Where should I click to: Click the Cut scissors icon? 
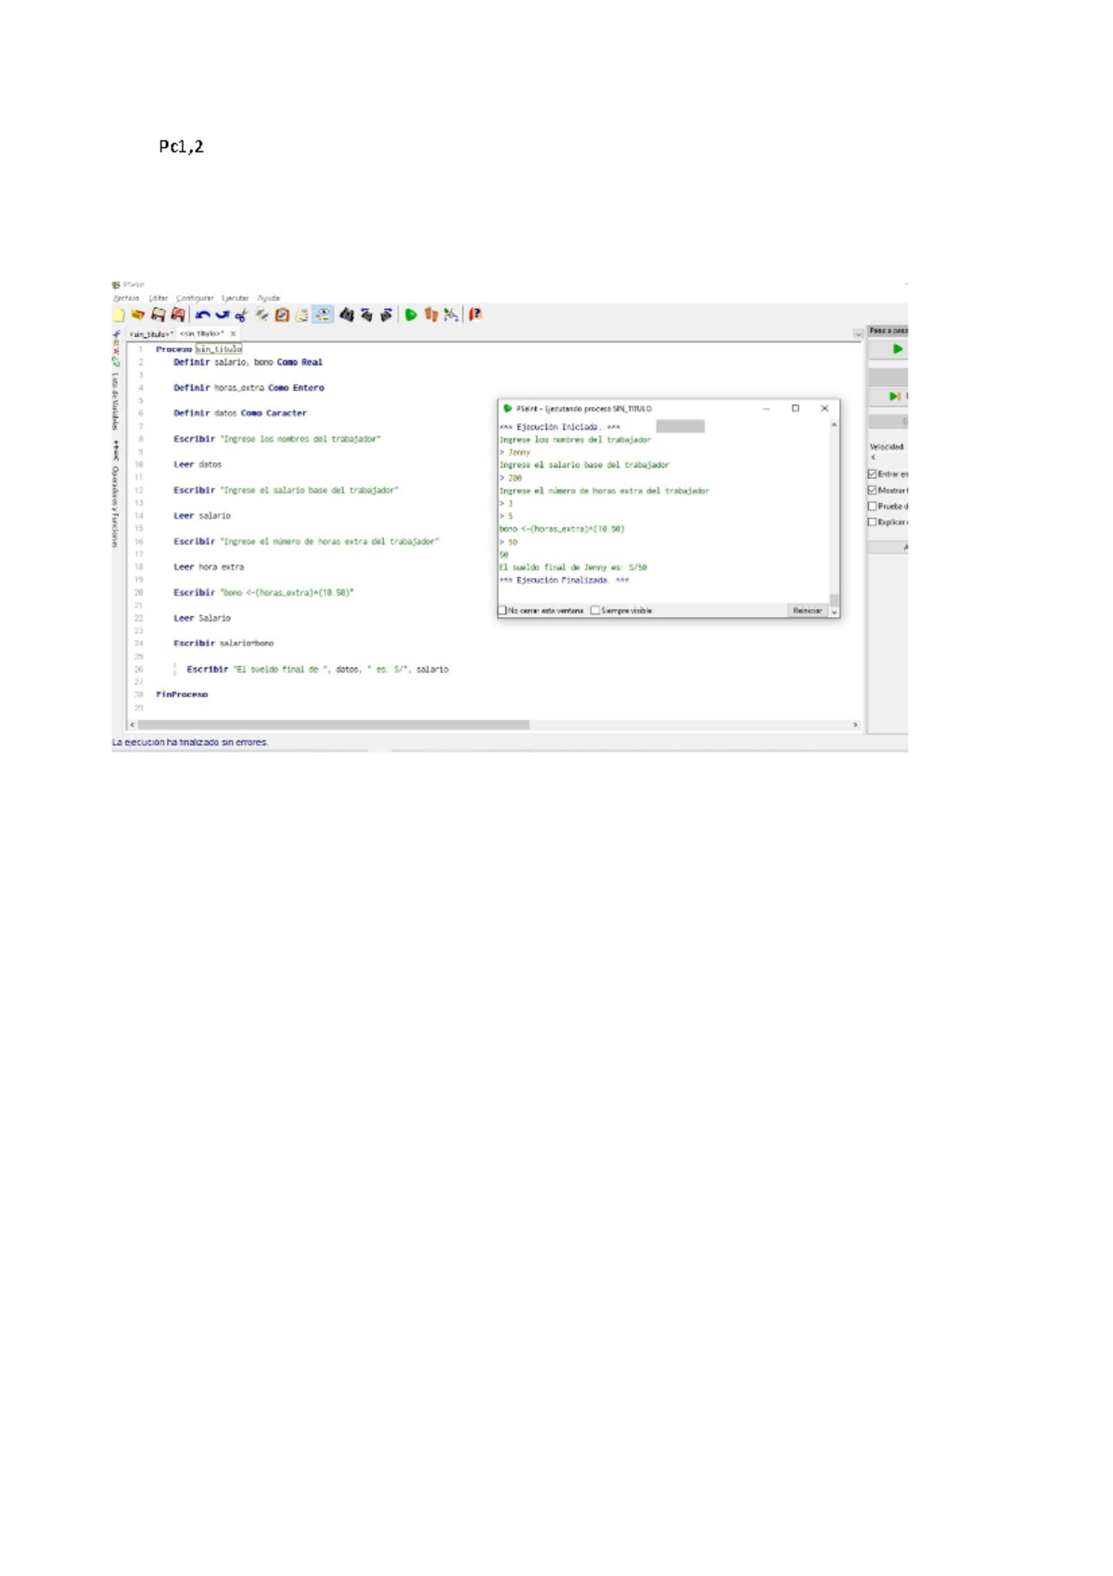241,316
